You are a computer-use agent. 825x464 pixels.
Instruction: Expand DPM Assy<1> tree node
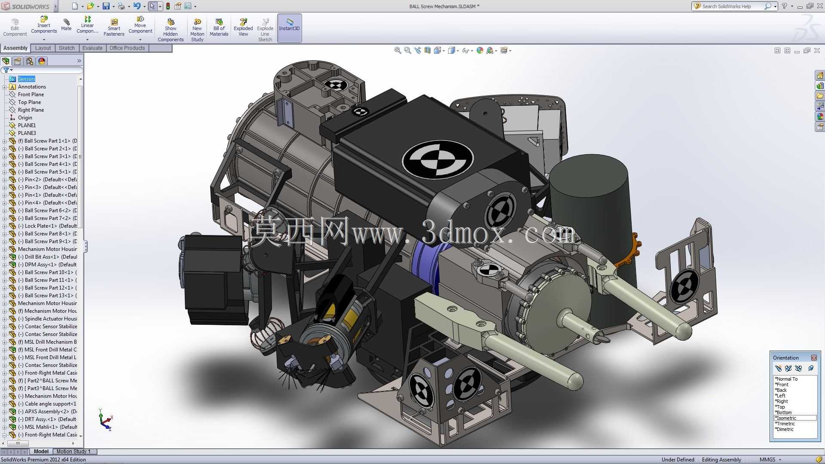pyautogui.click(x=4, y=265)
